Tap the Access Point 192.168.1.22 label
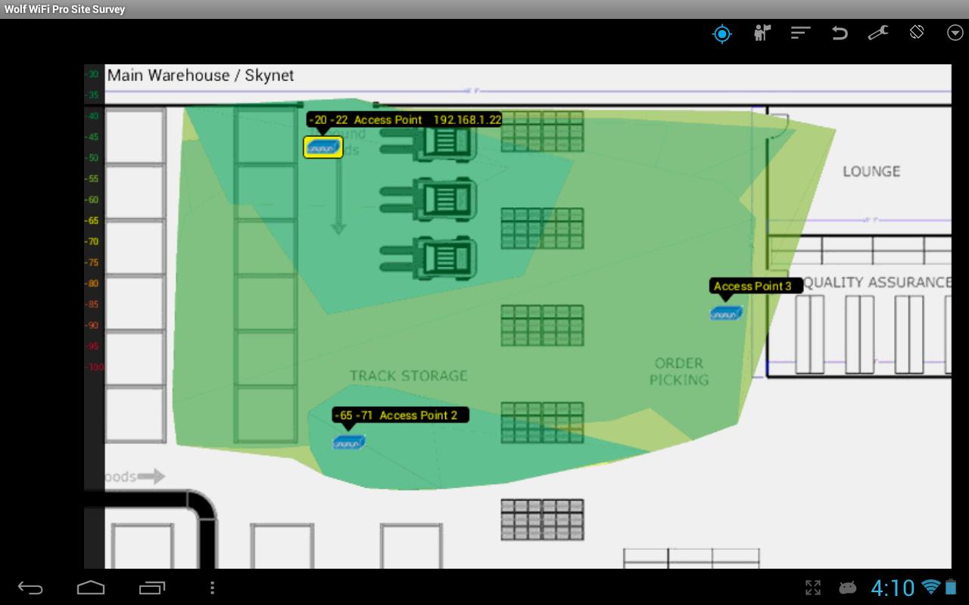The width and height of the screenshot is (969, 605). pos(404,119)
